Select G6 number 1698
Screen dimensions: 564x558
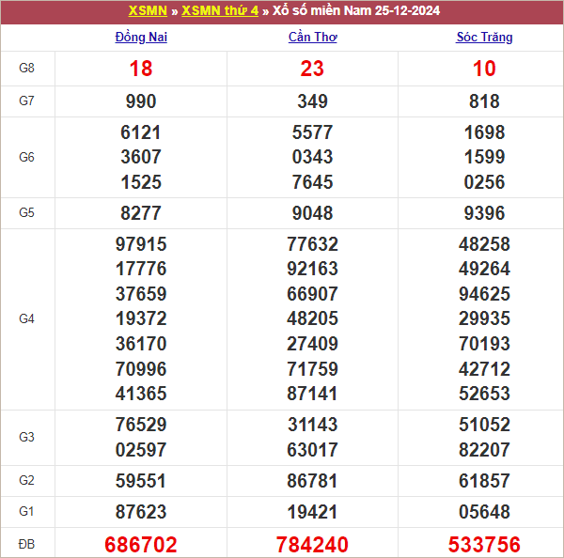(x=484, y=132)
